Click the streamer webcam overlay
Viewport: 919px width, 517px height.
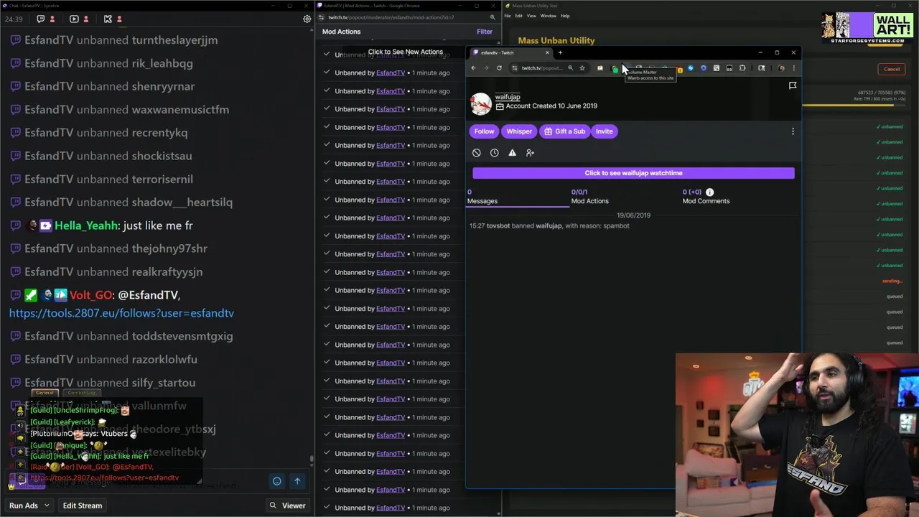click(x=797, y=434)
